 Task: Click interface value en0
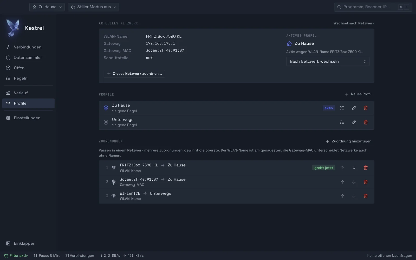pyautogui.click(x=149, y=58)
